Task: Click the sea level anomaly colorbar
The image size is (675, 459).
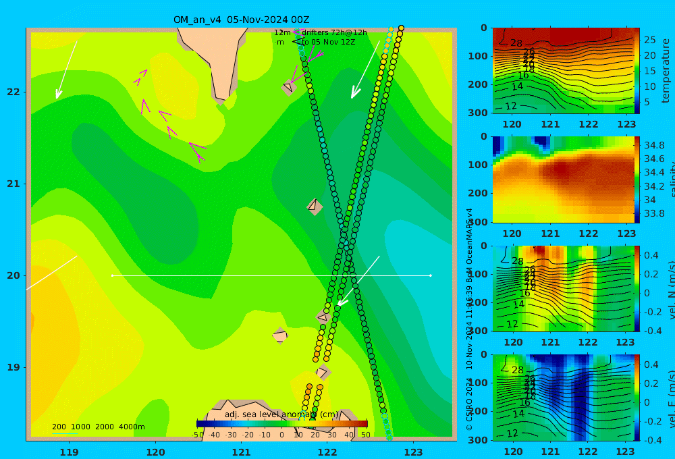Action: (x=282, y=424)
